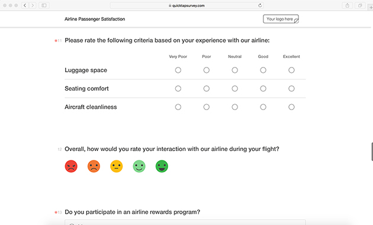Rate Aircraft cleanliness as Poor

[207, 107]
